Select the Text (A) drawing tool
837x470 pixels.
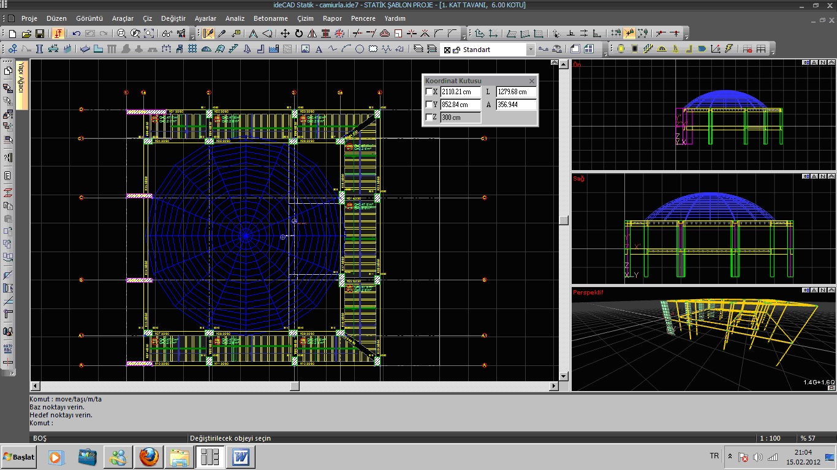[x=319, y=49]
